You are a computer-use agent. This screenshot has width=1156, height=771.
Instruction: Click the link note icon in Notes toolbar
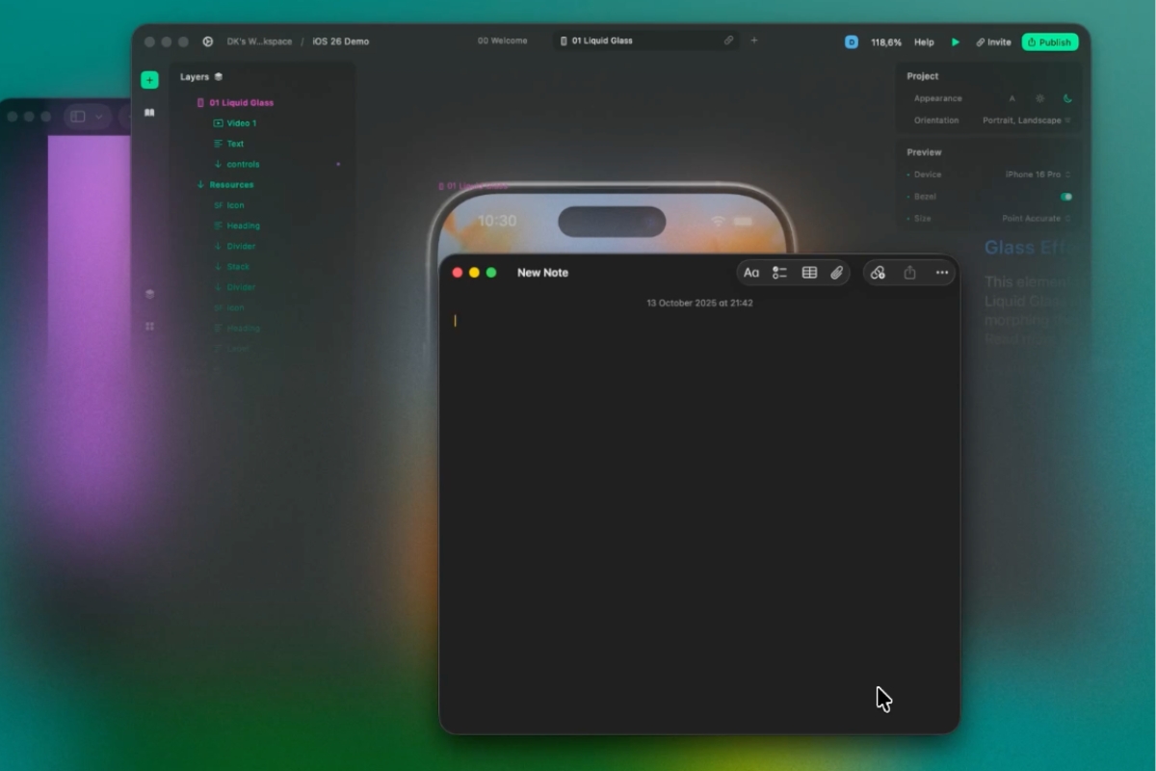coord(878,273)
